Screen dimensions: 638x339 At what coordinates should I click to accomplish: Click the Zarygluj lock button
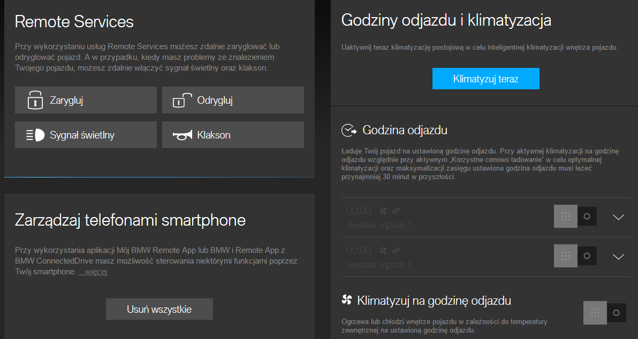(86, 100)
